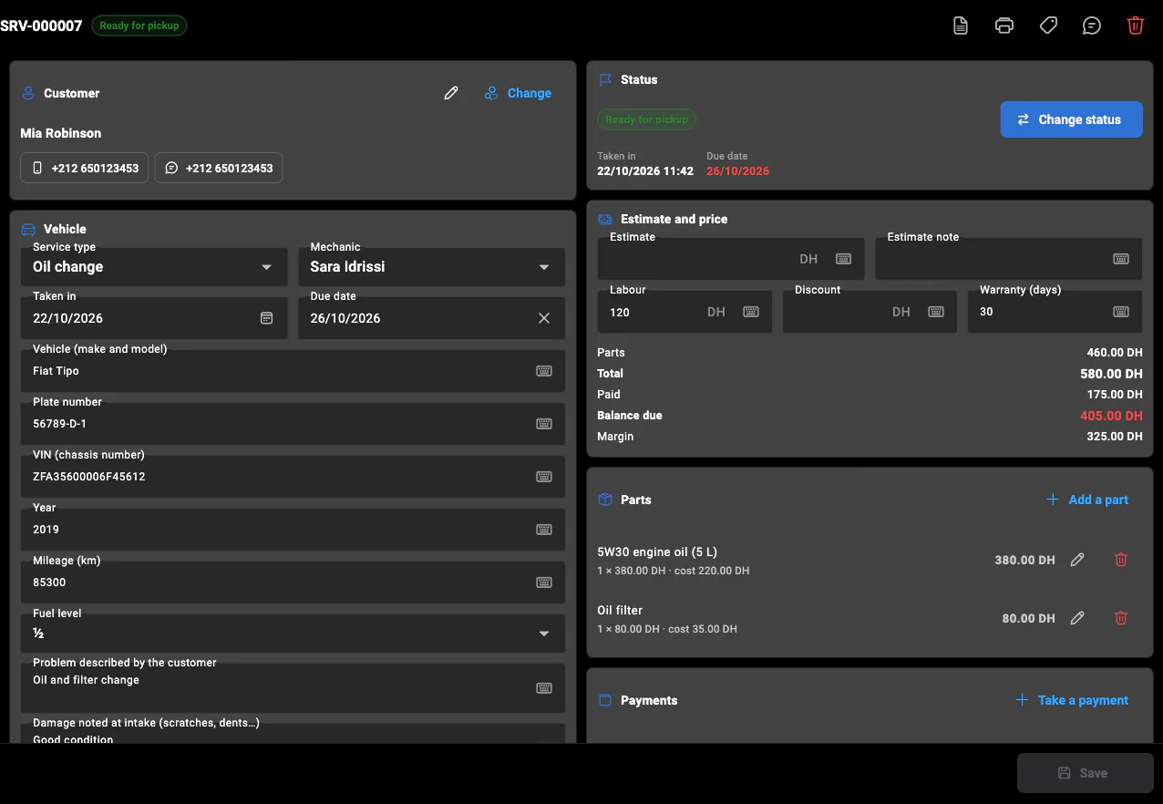This screenshot has width=1163, height=804.
Task: Open keypad icon in Labour field
Action: [751, 312]
